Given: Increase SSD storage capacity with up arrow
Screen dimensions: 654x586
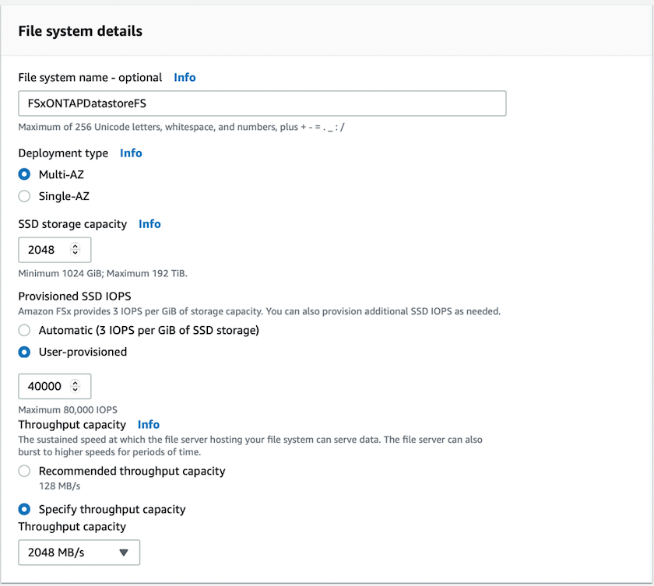Looking at the screenshot, I should click(76, 247).
